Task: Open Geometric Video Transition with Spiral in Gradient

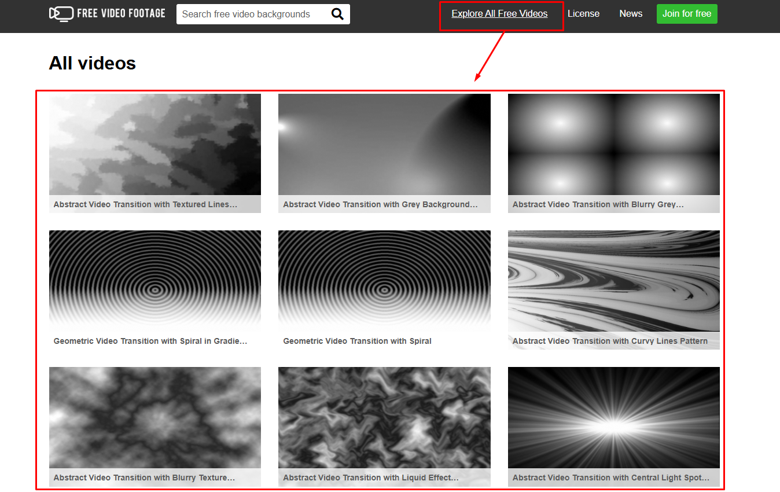Action: (x=154, y=281)
